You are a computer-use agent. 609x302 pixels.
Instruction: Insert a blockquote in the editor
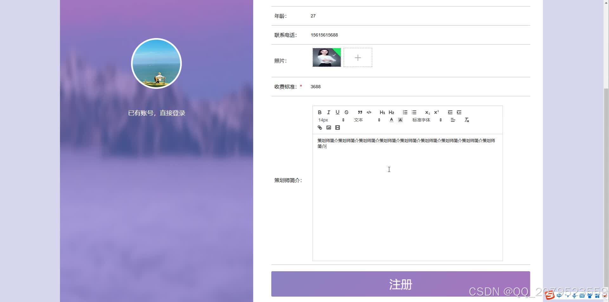pyautogui.click(x=360, y=112)
